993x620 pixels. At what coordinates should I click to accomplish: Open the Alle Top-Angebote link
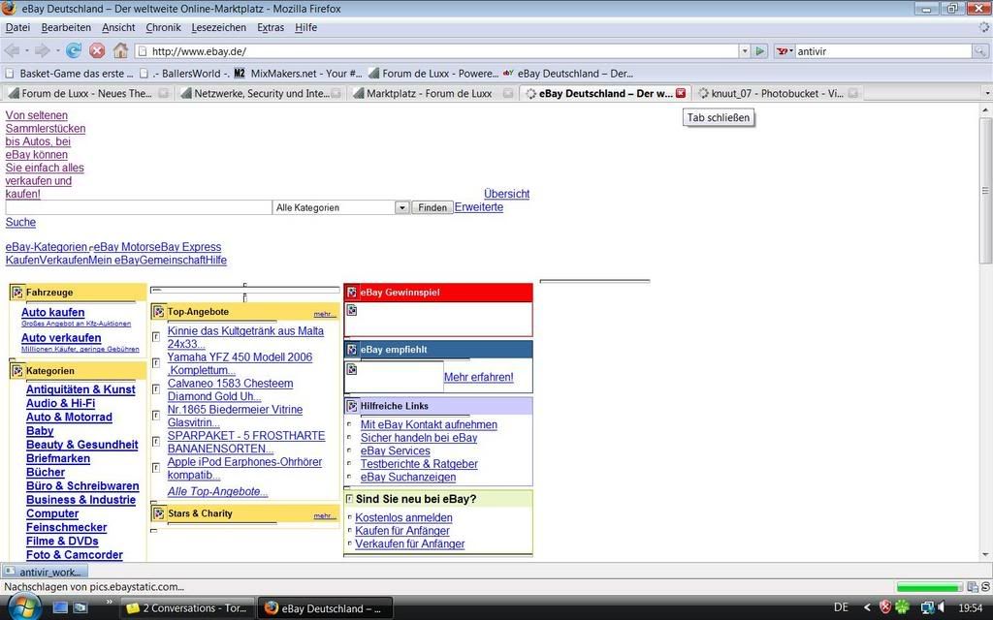tap(217, 491)
